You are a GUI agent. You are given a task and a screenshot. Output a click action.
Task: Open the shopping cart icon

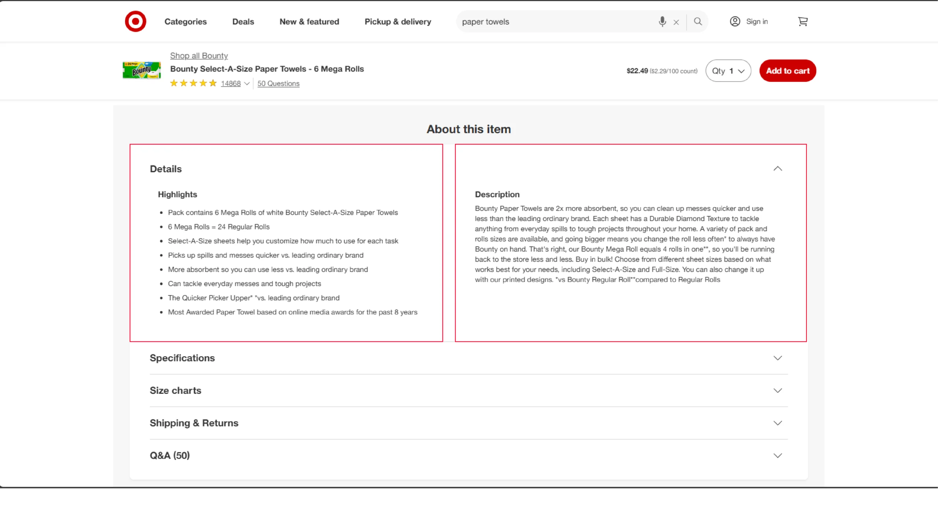pyautogui.click(x=802, y=22)
